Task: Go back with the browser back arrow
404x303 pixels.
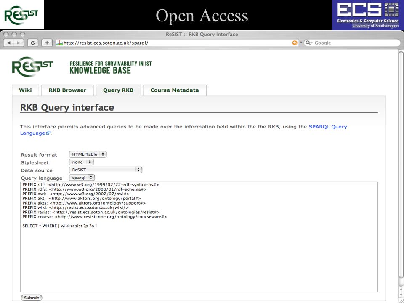Action: coord(9,43)
